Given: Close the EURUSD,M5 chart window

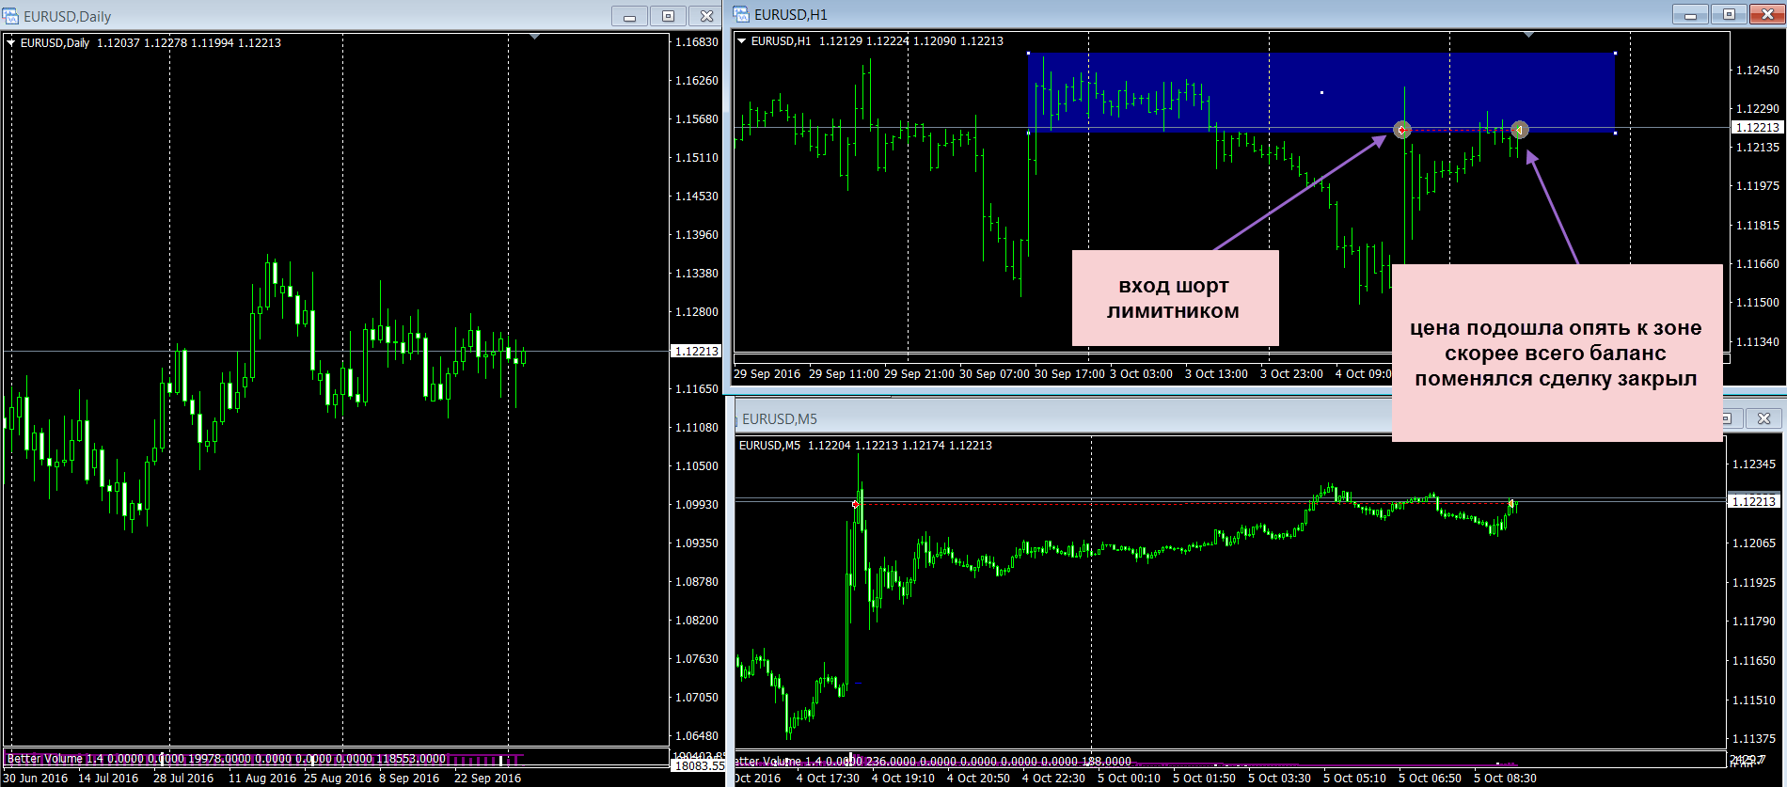Looking at the screenshot, I should coord(1764,418).
